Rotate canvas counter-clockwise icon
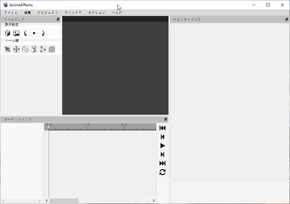 [x=25, y=33]
